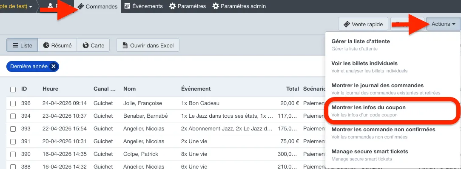Viewport: 461px width, 169px height.
Task: Open the Paramètres tab
Action: [x=188, y=6]
